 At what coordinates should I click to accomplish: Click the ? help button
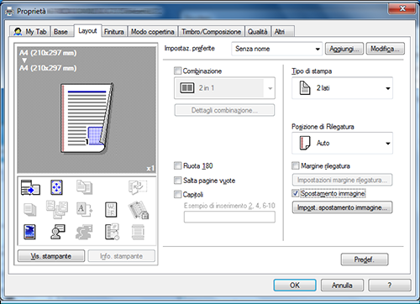(x=390, y=286)
